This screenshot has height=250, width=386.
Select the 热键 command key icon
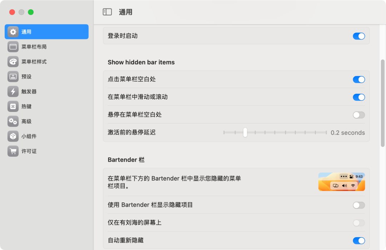point(13,107)
